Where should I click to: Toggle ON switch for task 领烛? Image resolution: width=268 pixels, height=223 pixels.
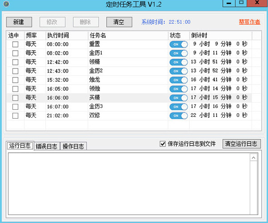click(x=179, y=89)
